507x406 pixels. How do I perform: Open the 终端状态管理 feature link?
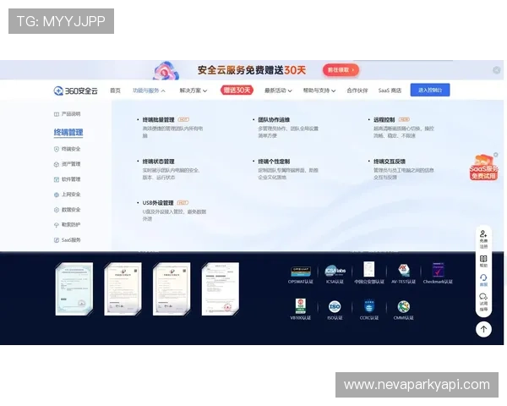(159, 162)
